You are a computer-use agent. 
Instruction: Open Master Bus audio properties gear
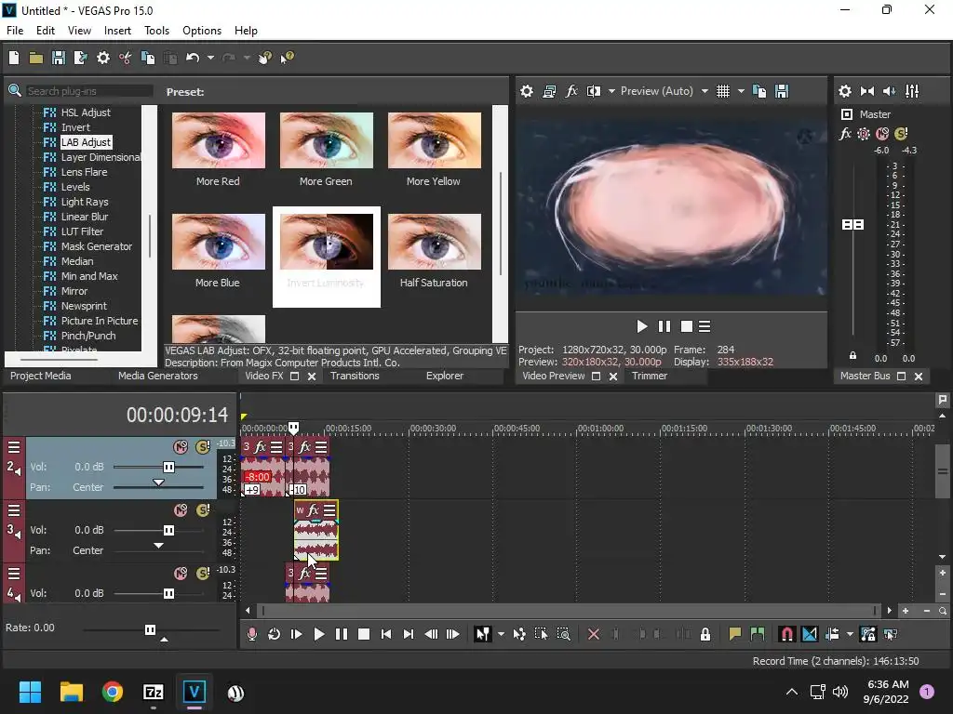[x=845, y=91]
